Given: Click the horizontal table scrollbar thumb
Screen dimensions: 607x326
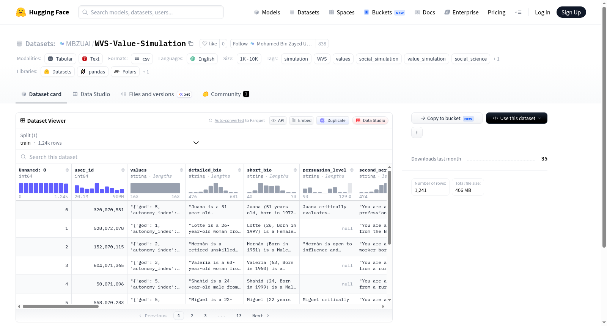Looking at the screenshot, I should (61, 306).
